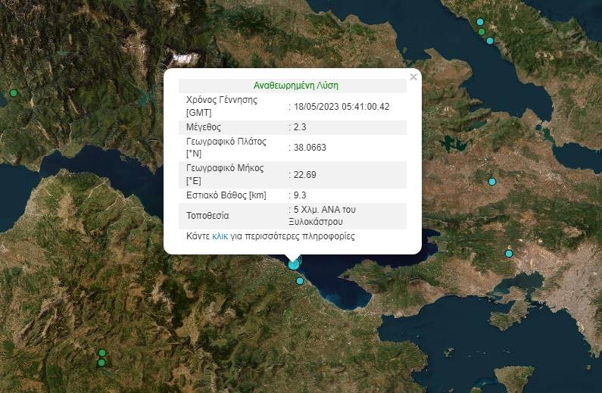
Task: Open the 'κλικ' link for more information
Action: 220,236
